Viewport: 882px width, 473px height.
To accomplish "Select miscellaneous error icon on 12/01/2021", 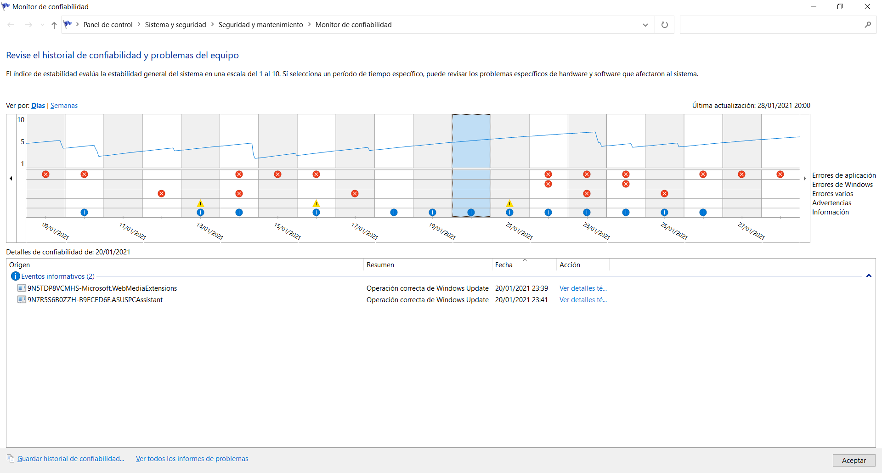I will coord(161,194).
